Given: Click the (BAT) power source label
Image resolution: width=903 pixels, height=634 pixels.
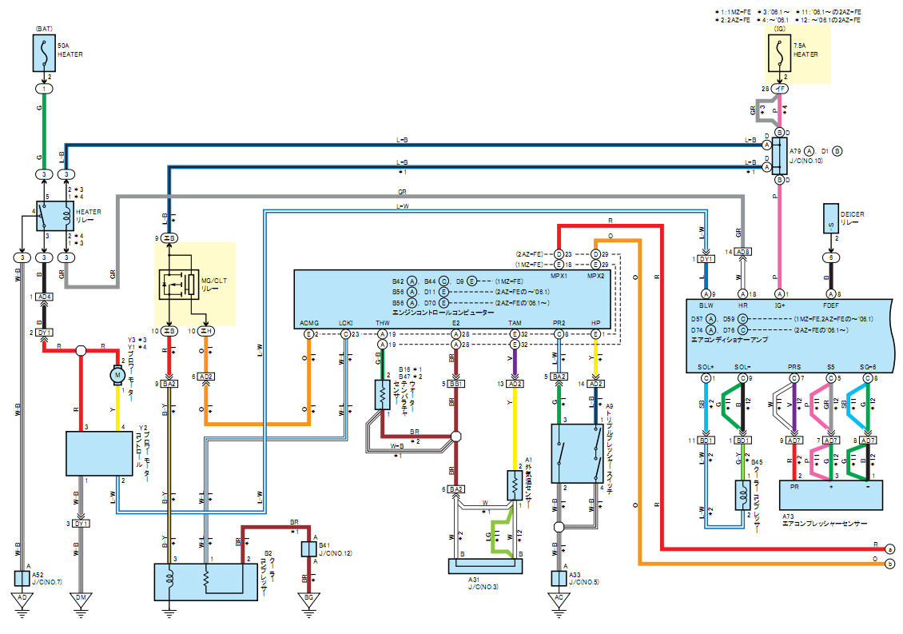Looking at the screenshot, I should (44, 28).
